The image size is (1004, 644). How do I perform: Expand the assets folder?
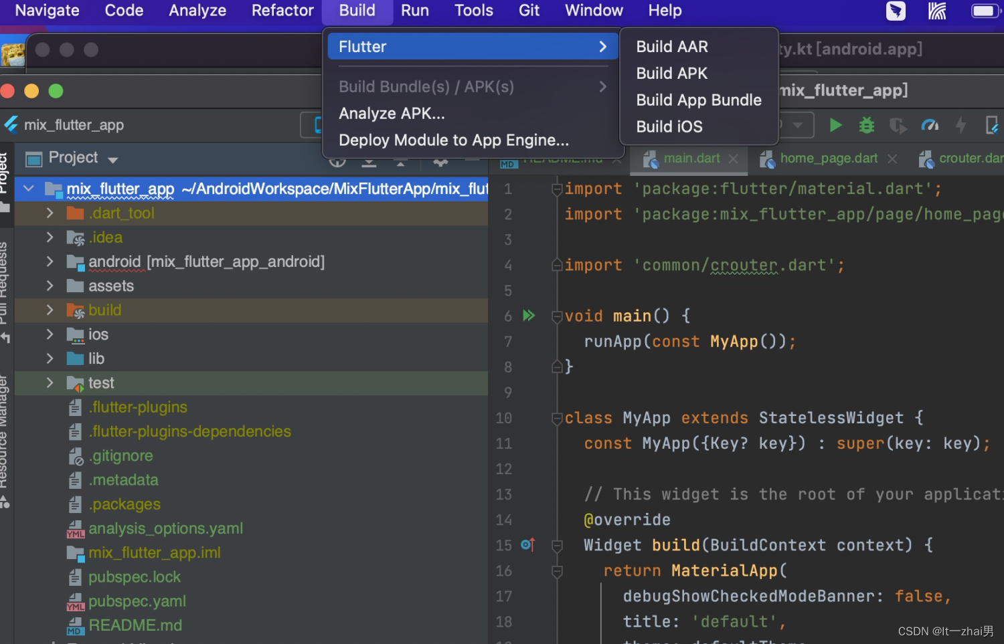[50, 286]
